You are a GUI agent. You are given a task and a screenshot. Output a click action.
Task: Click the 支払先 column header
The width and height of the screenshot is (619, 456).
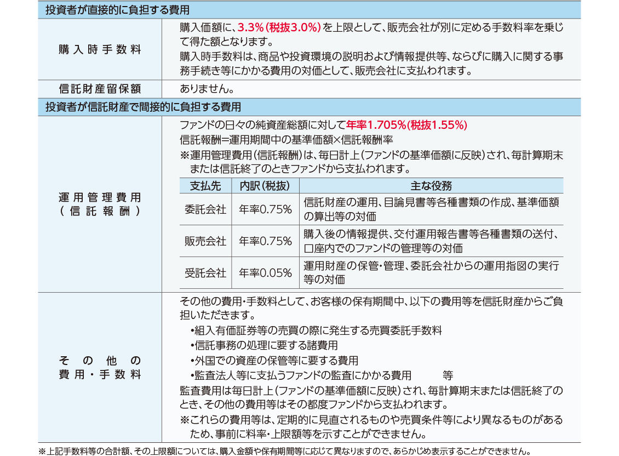pyautogui.click(x=205, y=185)
